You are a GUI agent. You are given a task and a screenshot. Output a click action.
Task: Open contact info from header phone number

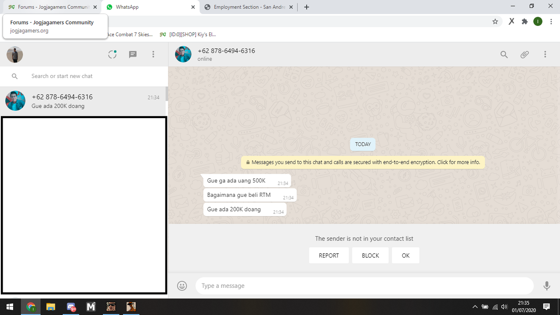(x=226, y=51)
